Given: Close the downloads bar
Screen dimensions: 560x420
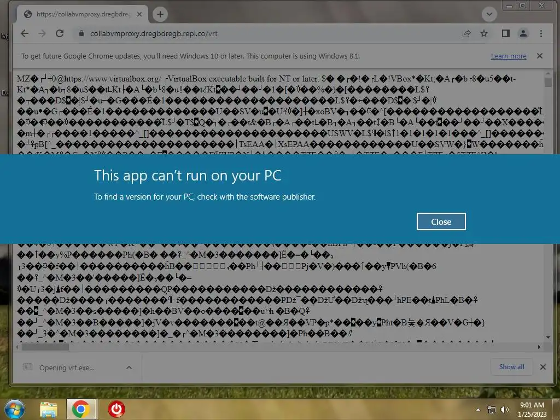Looking at the screenshot, I should coord(543,367).
